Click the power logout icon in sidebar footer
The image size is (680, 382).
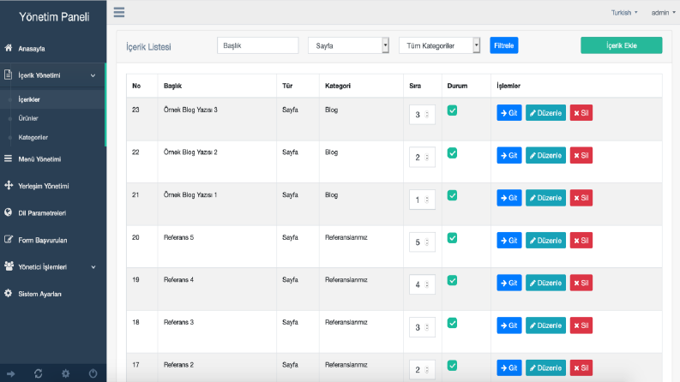[93, 373]
